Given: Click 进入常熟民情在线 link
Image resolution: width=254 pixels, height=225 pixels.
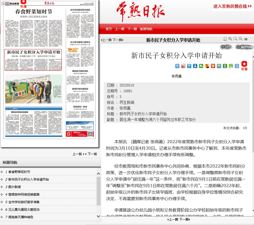Looking at the screenshot, I should [x=232, y=6].
